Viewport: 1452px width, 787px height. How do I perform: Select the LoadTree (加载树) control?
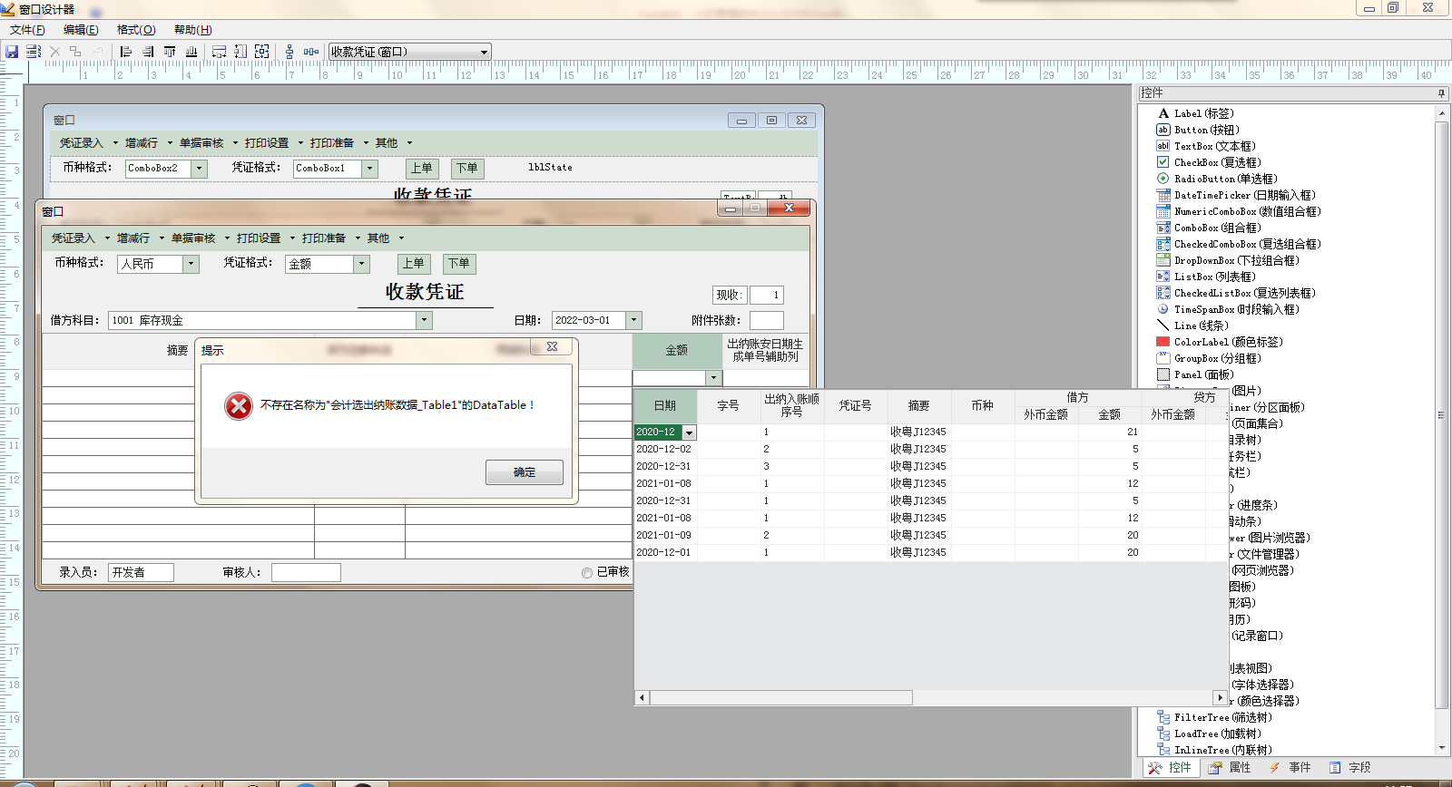[1208, 734]
